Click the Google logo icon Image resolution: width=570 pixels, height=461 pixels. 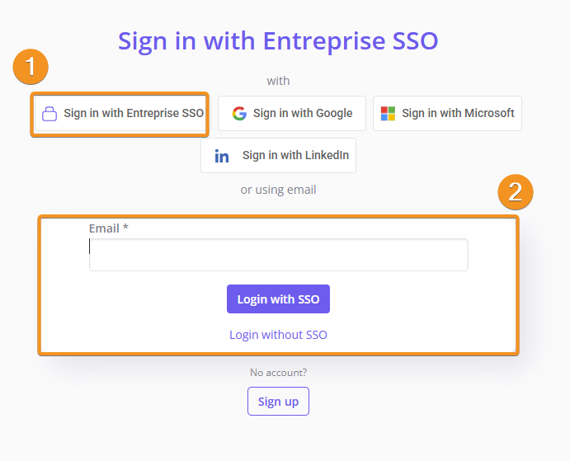(239, 114)
